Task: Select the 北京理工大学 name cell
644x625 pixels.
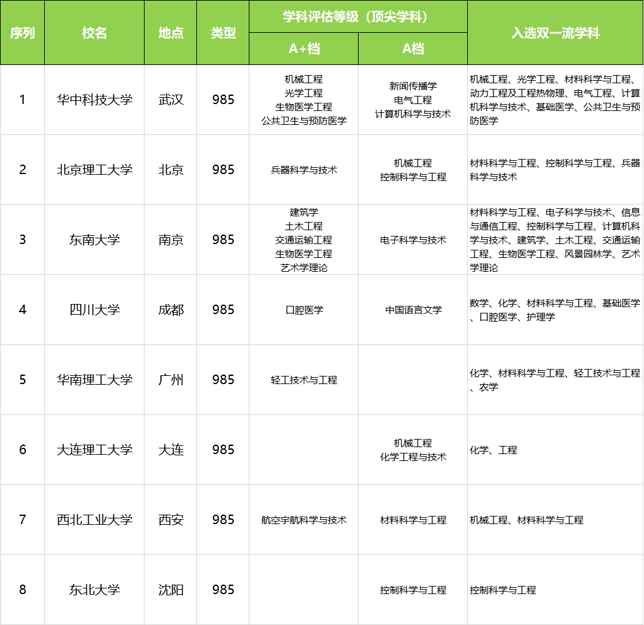Action: (94, 170)
